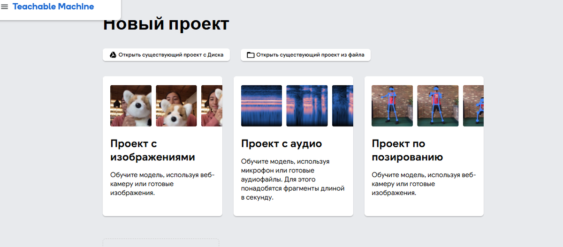This screenshot has height=247, width=563.
Task: Click first pose skeleton thumbnail
Action: point(392,106)
